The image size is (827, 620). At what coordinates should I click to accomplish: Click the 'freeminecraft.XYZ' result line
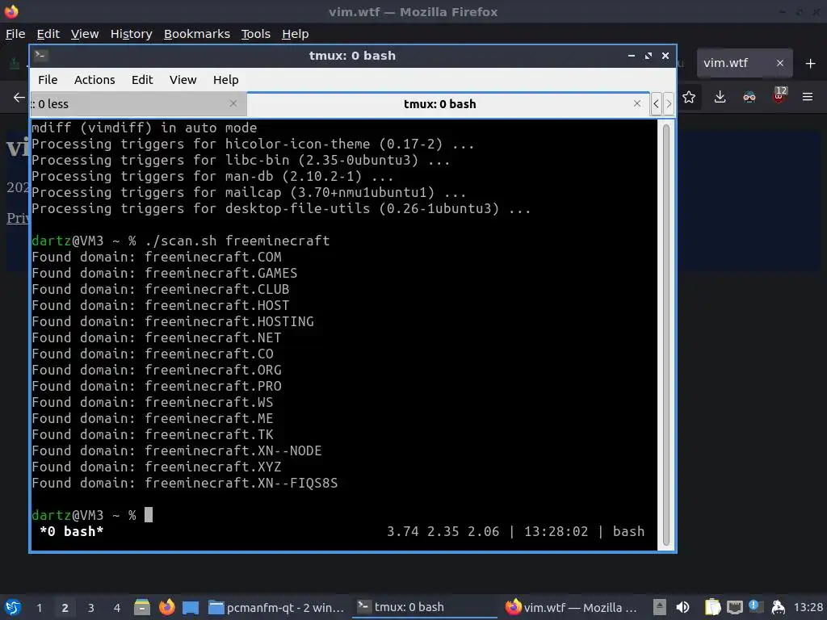tap(157, 467)
